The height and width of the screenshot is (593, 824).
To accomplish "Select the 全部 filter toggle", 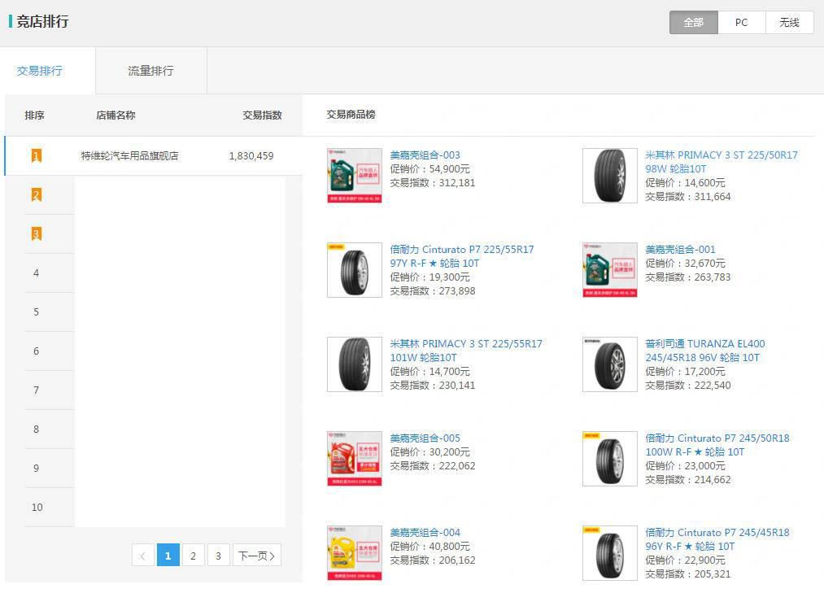I will point(693,23).
